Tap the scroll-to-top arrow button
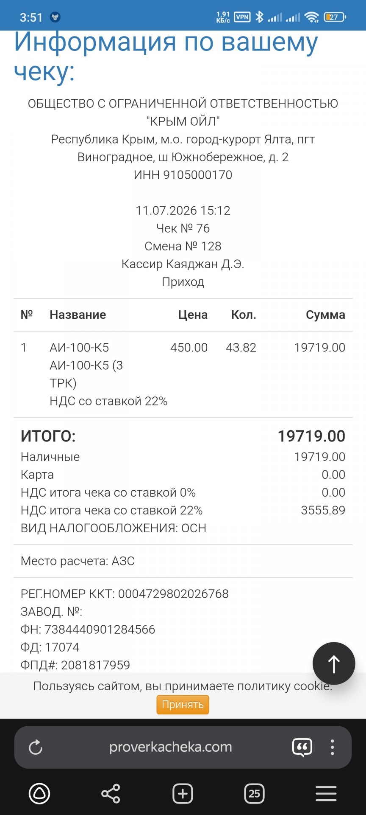 pos(334,663)
